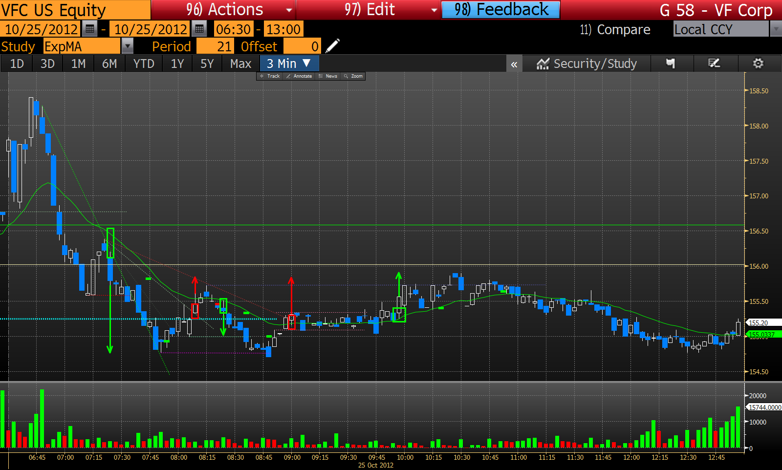Open the end date calendar picker
The image size is (782, 470).
(x=199, y=29)
